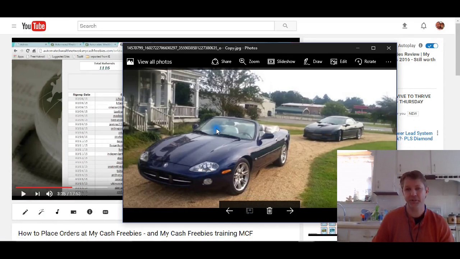Skip to the next video
The height and width of the screenshot is (259, 460).
[x=37, y=194]
